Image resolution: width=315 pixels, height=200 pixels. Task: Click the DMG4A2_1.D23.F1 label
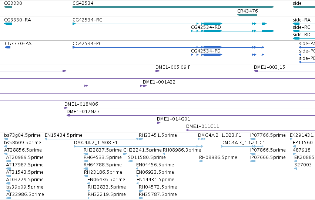220,135
